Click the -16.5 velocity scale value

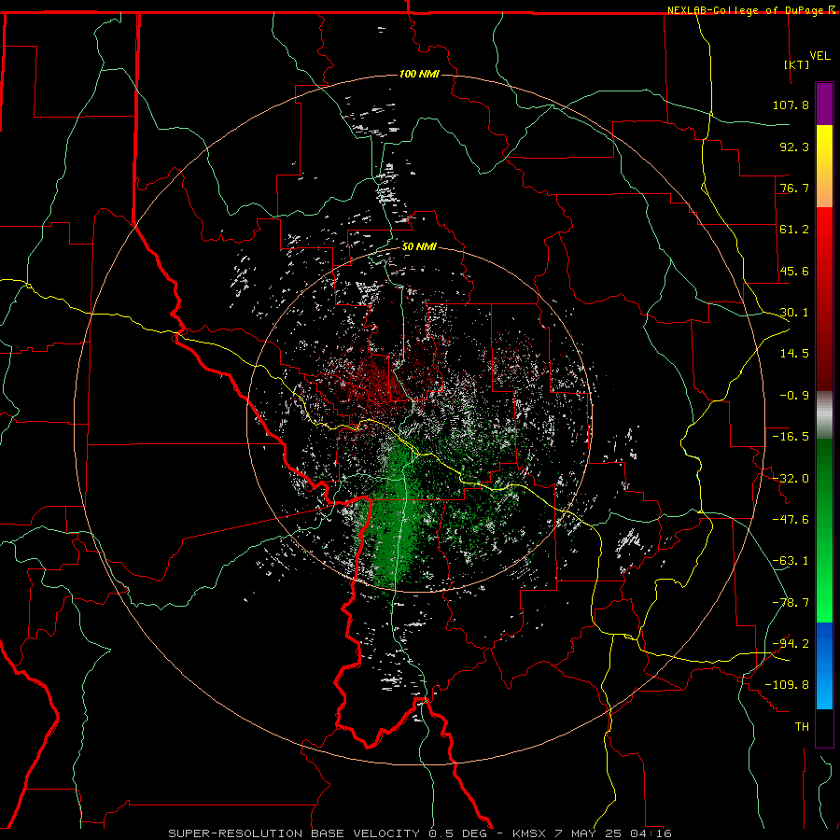791,437
